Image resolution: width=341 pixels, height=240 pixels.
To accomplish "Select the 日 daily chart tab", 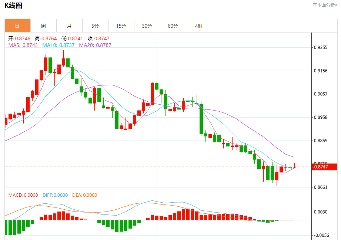I will (x=18, y=26).
